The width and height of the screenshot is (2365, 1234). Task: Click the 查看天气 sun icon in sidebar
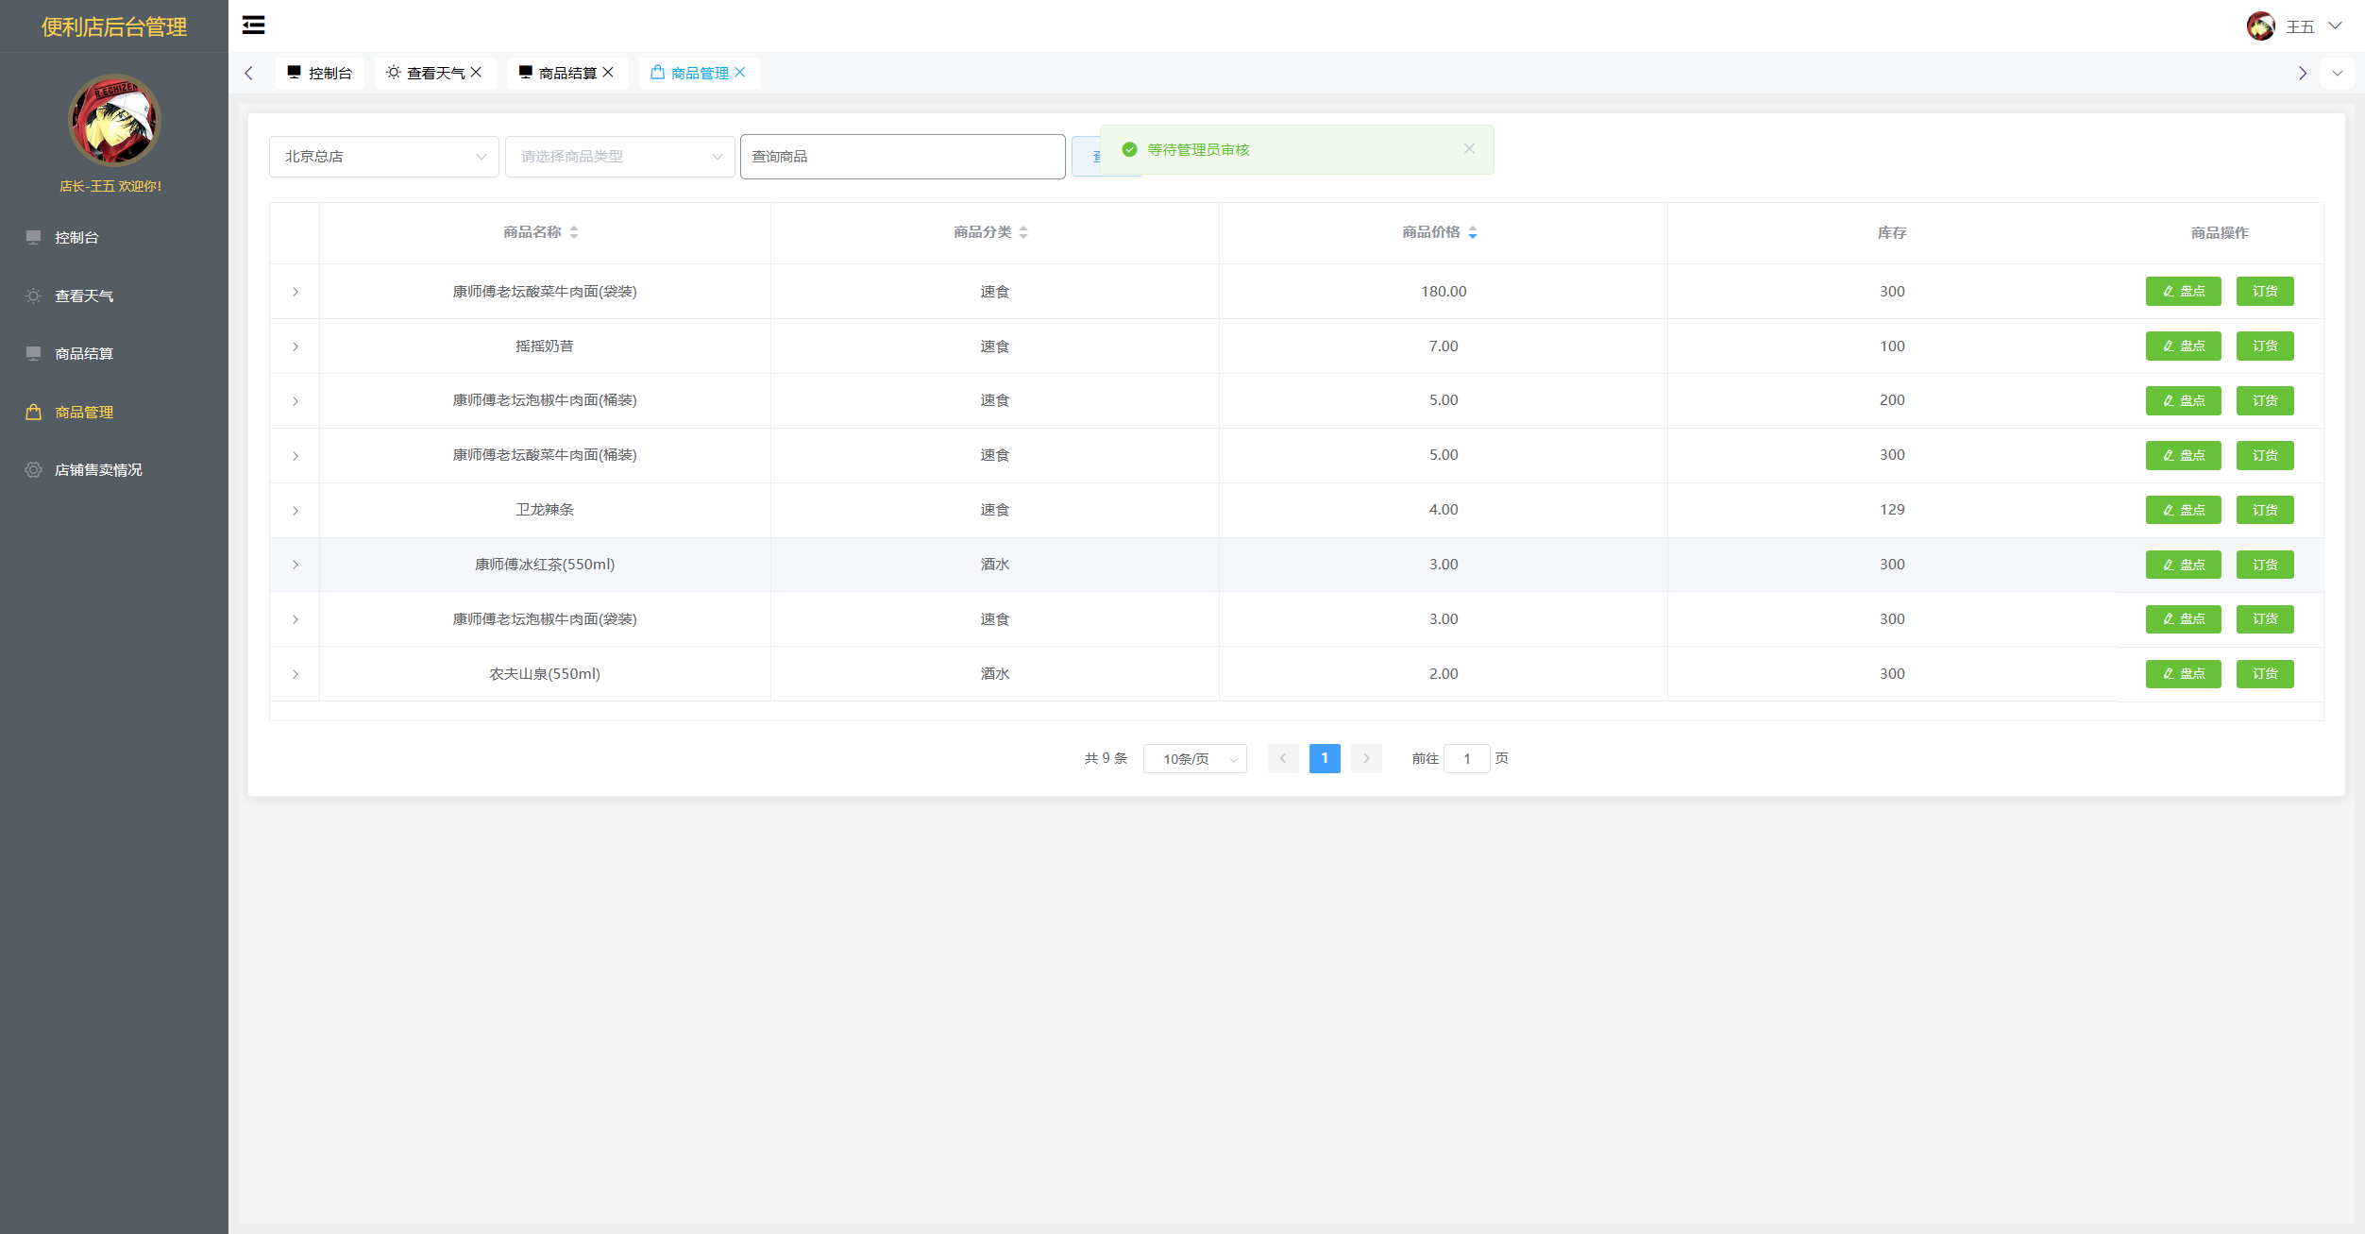(33, 296)
